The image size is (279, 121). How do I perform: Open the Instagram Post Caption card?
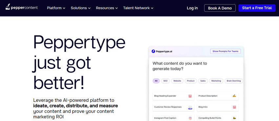174,118
